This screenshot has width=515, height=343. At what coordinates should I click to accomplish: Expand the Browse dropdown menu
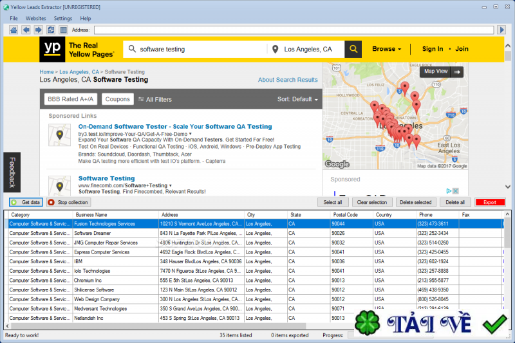click(x=386, y=49)
